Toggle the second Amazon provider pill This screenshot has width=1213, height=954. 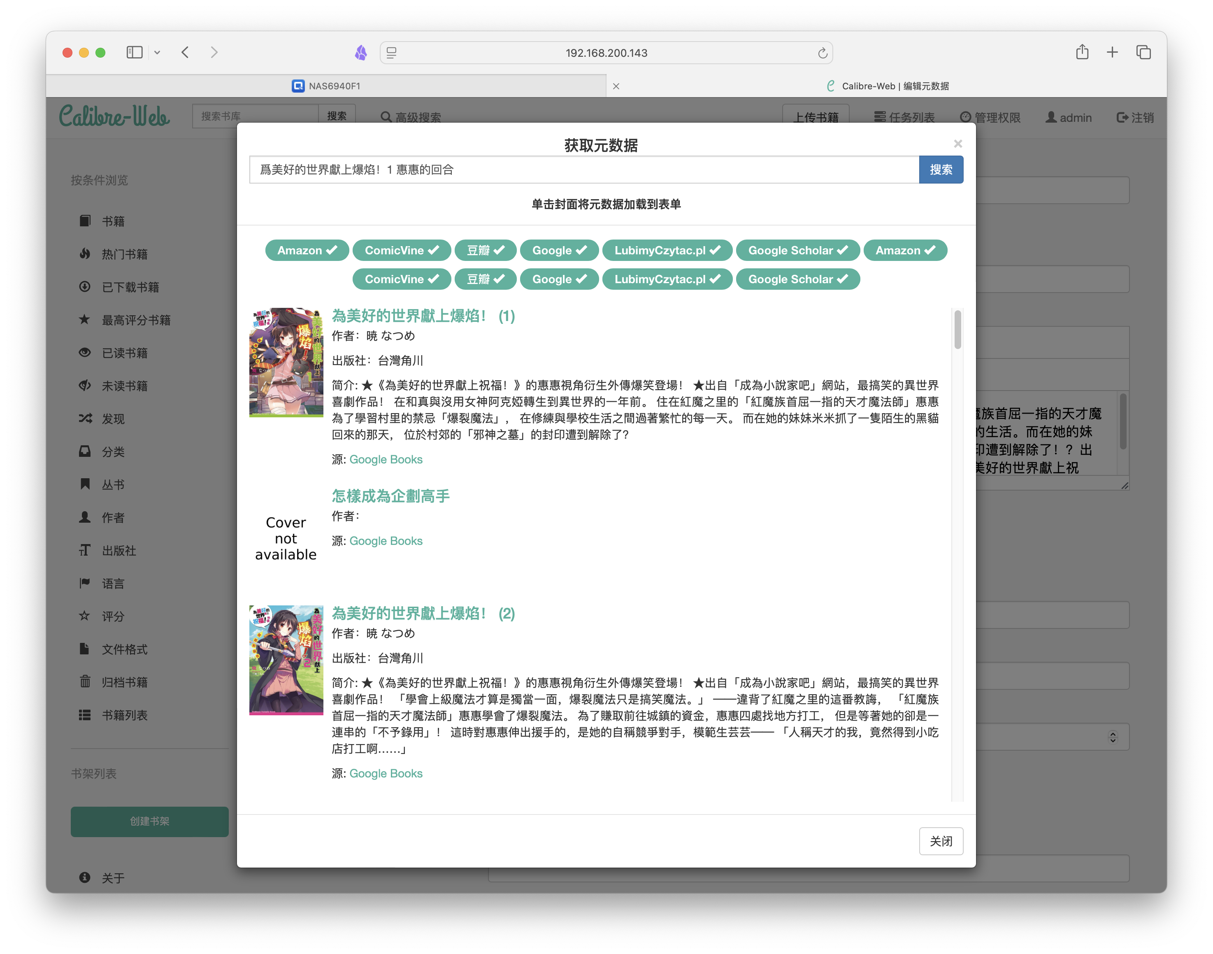905,250
